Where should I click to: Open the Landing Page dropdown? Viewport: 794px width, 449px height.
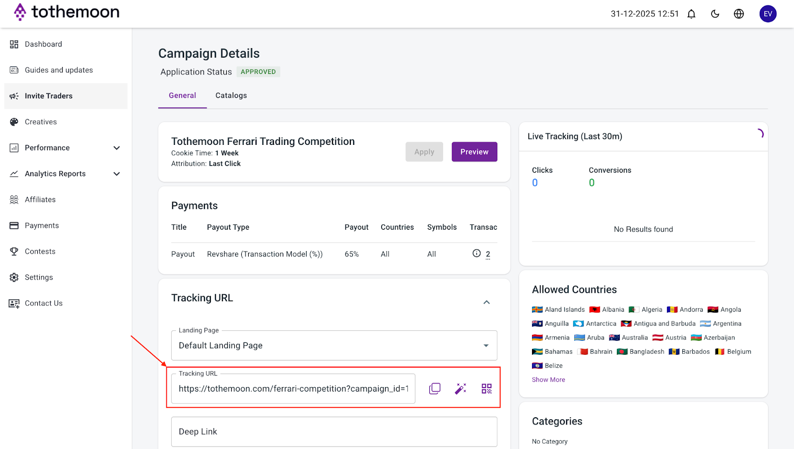(x=334, y=345)
